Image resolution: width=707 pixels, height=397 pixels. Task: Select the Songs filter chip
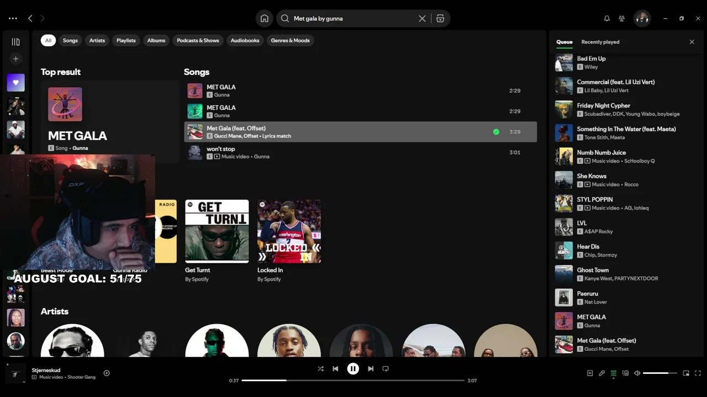[x=70, y=40]
